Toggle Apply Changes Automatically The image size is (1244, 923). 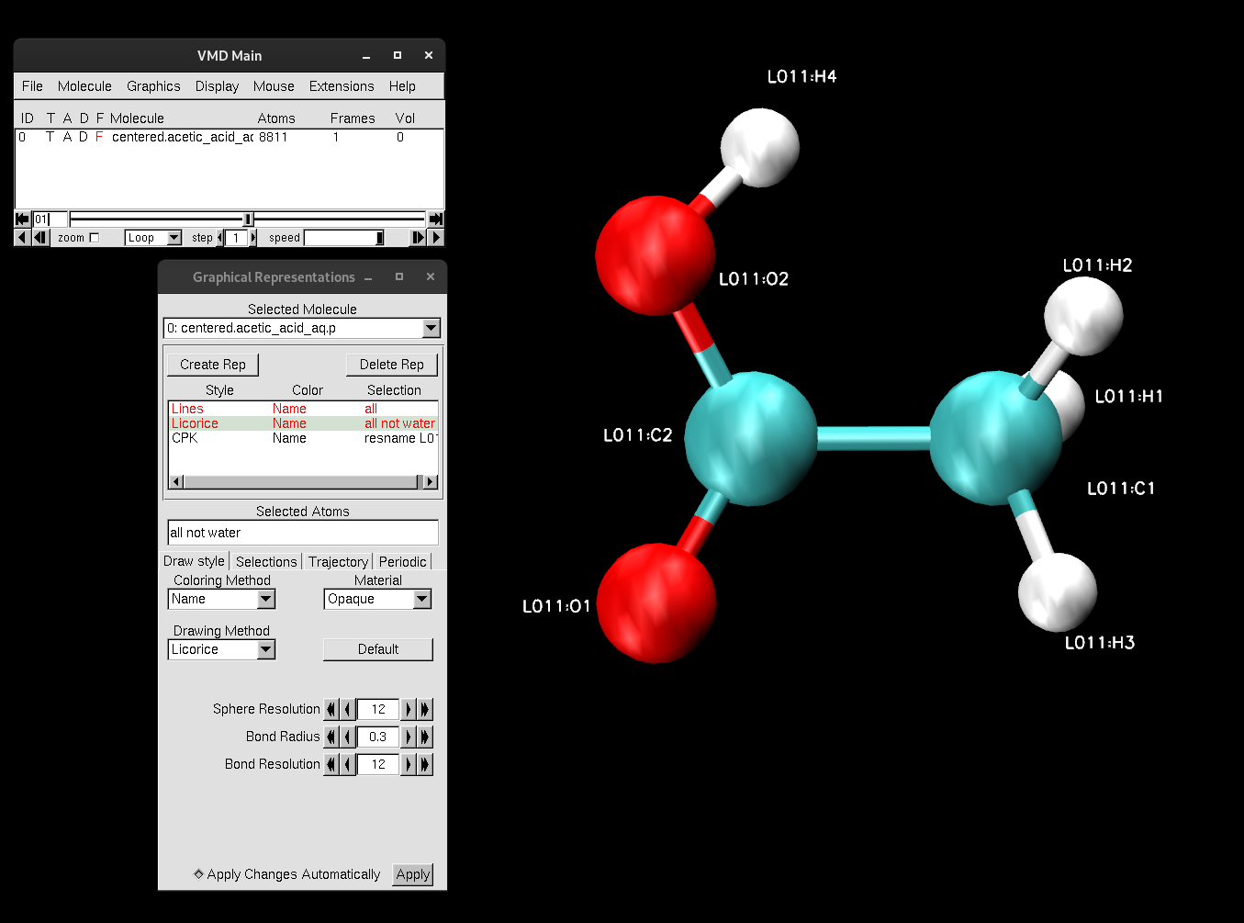pos(198,874)
